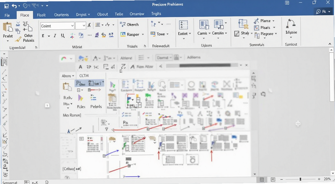Open the font size combo box
The height and width of the screenshot is (184, 335).
point(81,26)
